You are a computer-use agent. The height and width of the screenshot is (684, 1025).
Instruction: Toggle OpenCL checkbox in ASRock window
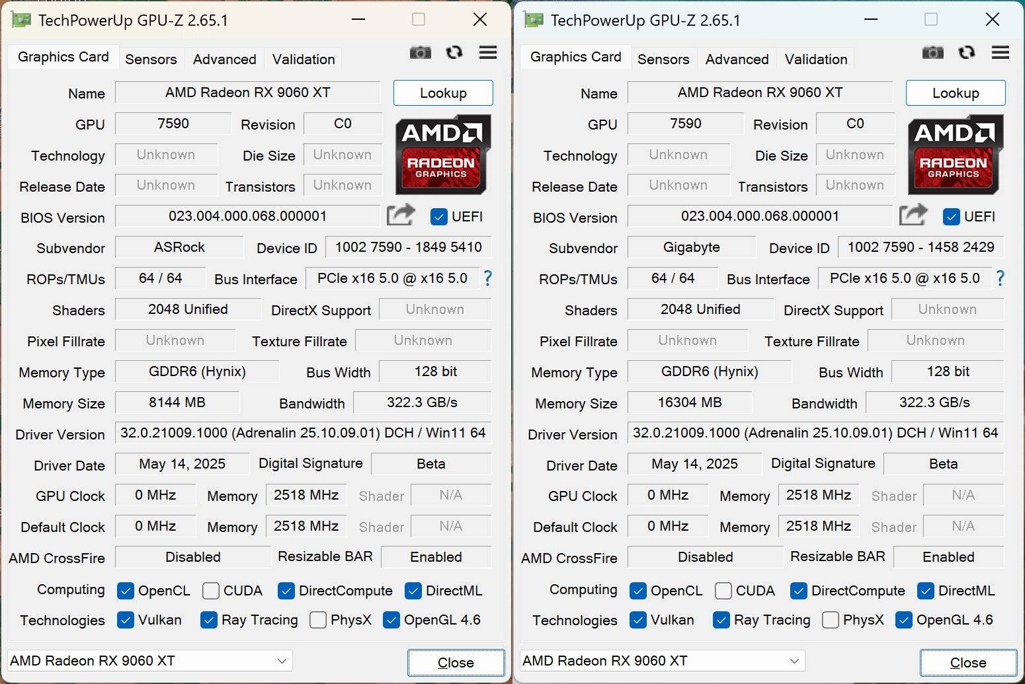[x=126, y=591]
